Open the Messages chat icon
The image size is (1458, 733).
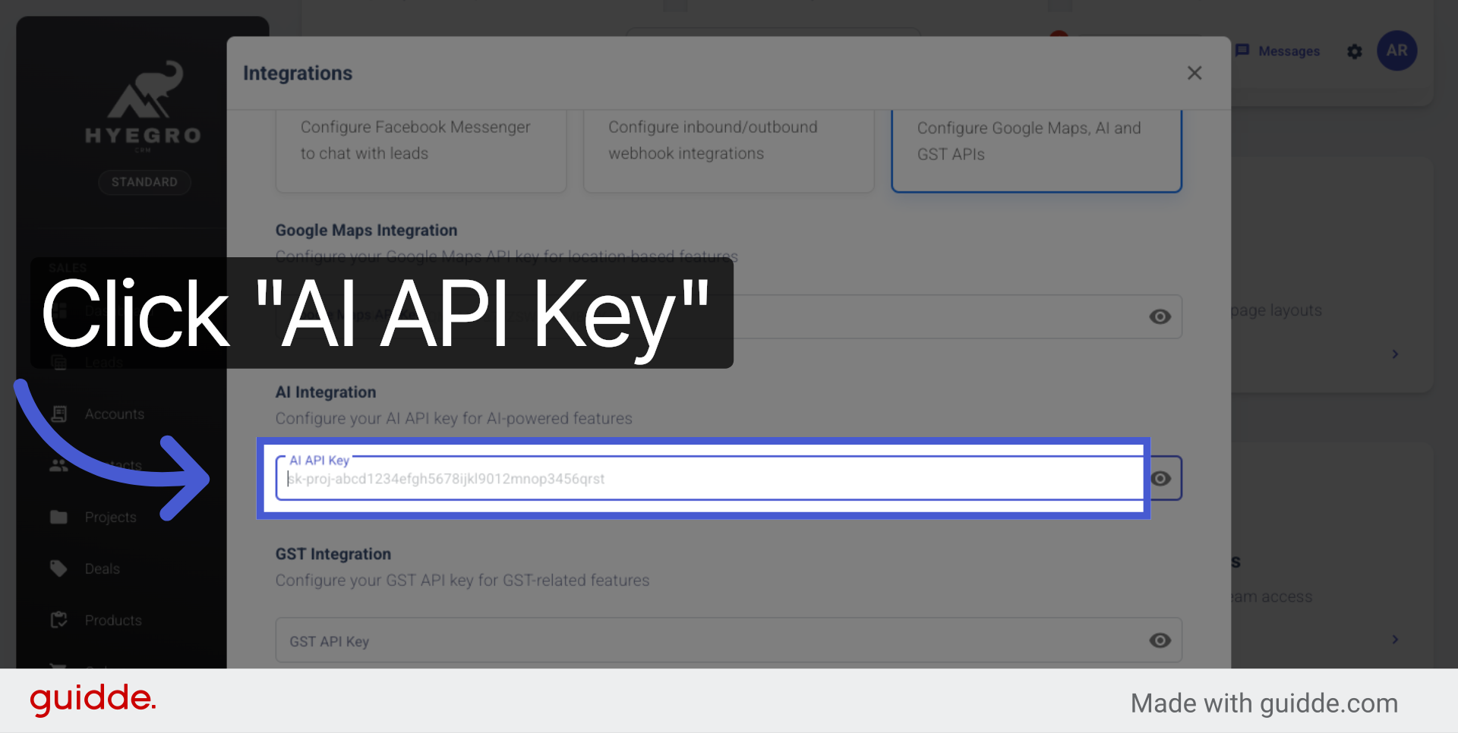1243,51
